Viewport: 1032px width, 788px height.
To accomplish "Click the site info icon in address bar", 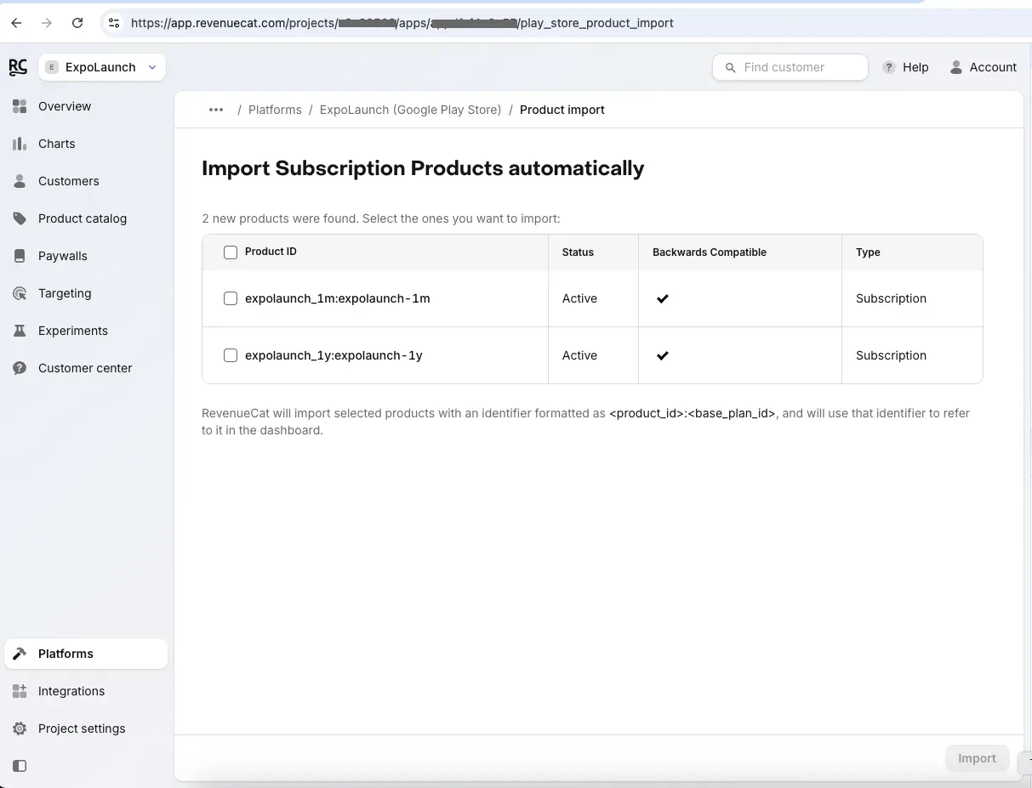I will [114, 23].
